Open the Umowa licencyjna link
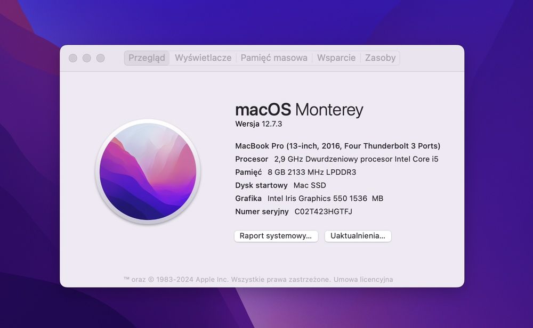Viewport: 533px width, 328px height. [x=363, y=280]
